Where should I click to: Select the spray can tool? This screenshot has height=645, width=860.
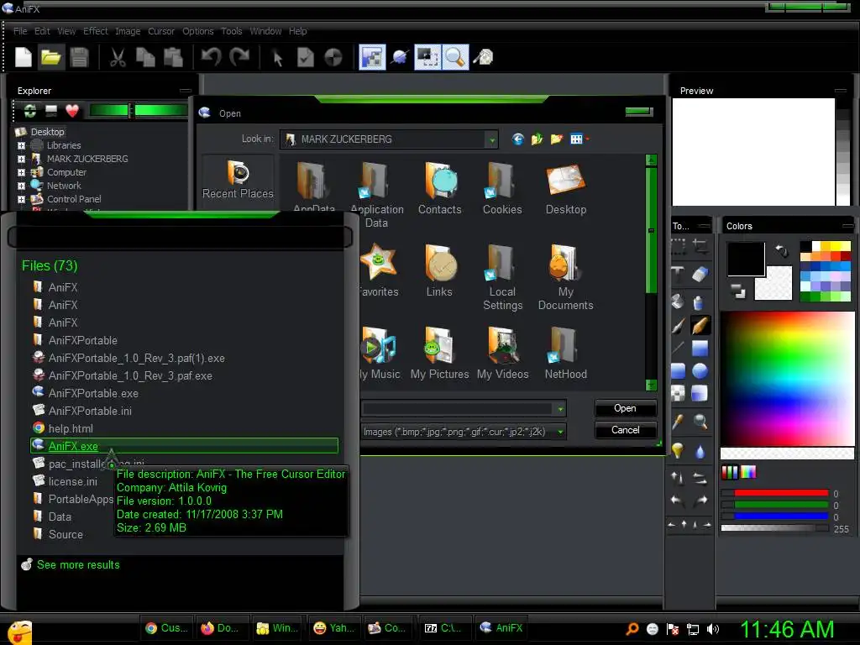coord(699,302)
